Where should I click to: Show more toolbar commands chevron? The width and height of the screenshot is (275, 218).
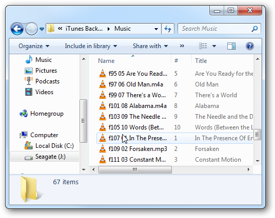click(x=182, y=46)
